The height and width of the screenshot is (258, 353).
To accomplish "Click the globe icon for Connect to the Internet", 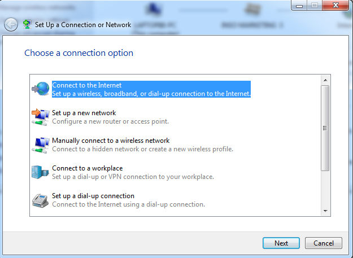I will pyautogui.click(x=41, y=89).
